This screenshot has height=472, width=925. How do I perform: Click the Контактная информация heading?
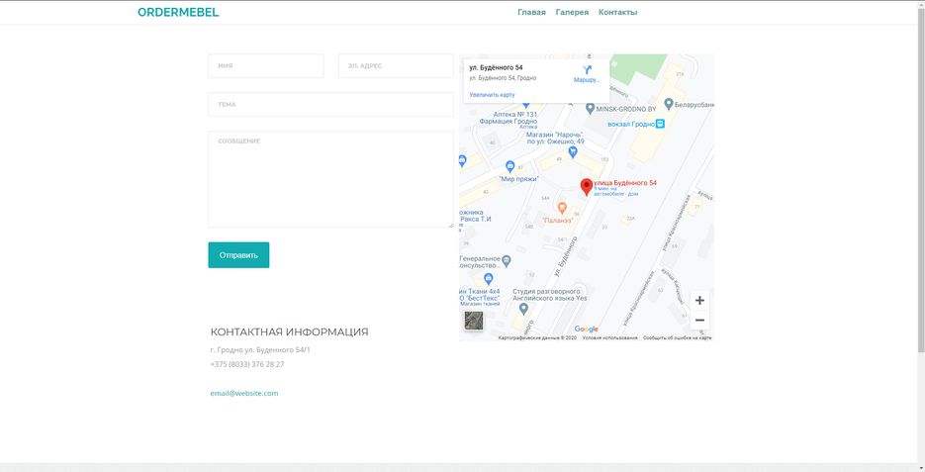[289, 332]
